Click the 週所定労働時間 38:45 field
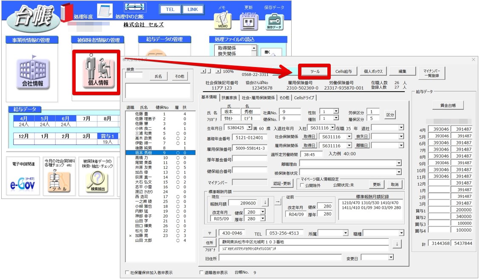This screenshot has width=480, height=280. pyautogui.click(x=312, y=154)
